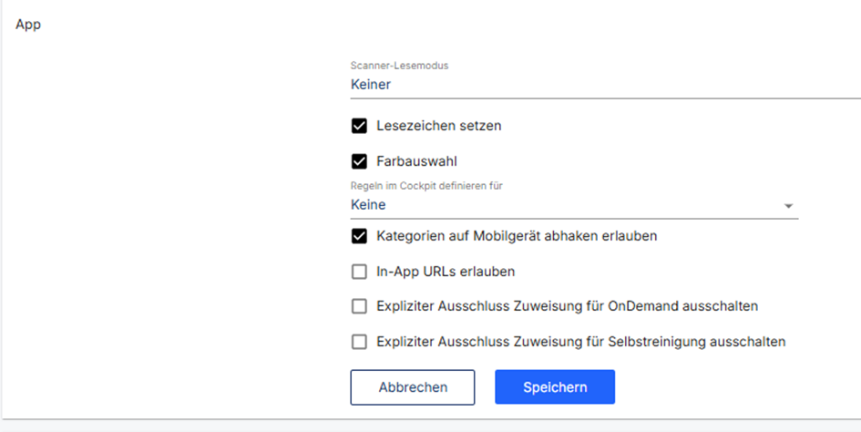Click the dropdown arrow beside Keine

[x=788, y=206]
